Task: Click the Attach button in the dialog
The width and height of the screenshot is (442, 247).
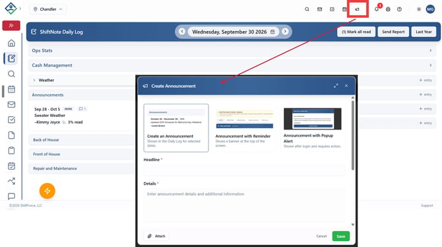Action: click(x=156, y=236)
